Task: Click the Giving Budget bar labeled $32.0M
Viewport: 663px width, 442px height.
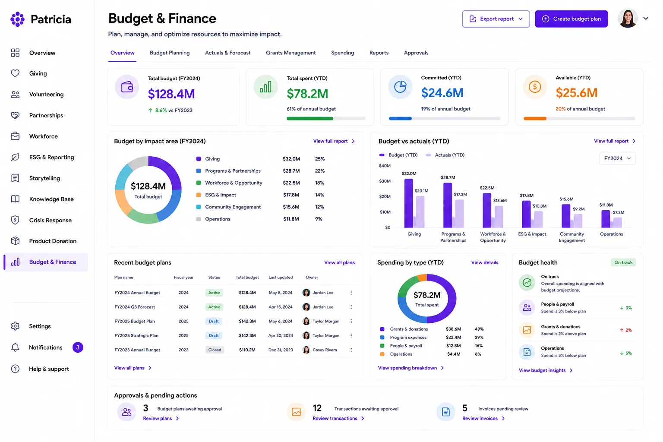Action: coord(408,203)
